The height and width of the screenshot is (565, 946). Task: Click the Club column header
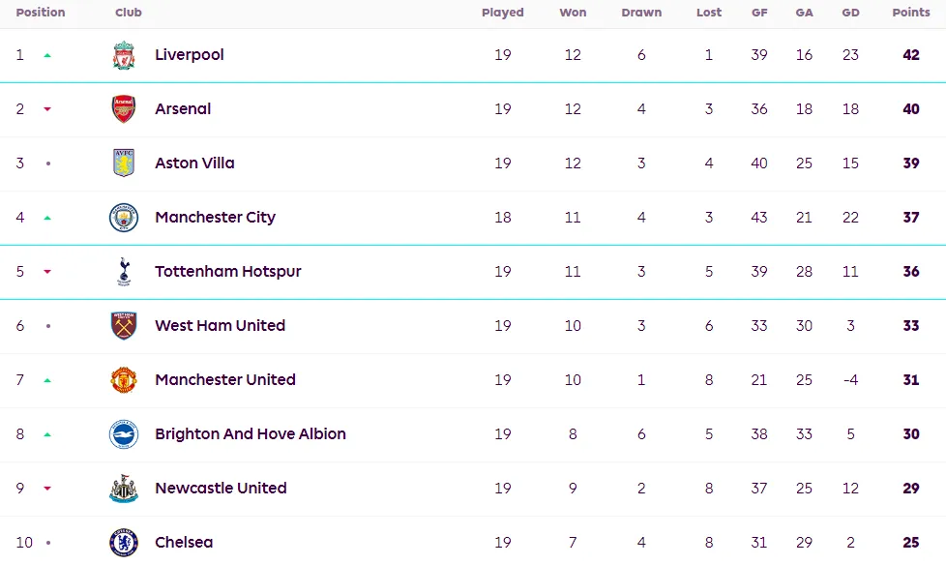click(x=129, y=13)
